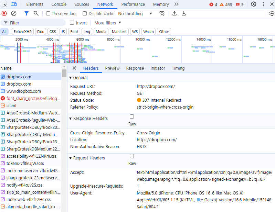Image resolution: width=275 pixels, height=212 pixels.
Task: Enable the Disable cache checkbox
Action: coord(85,13)
